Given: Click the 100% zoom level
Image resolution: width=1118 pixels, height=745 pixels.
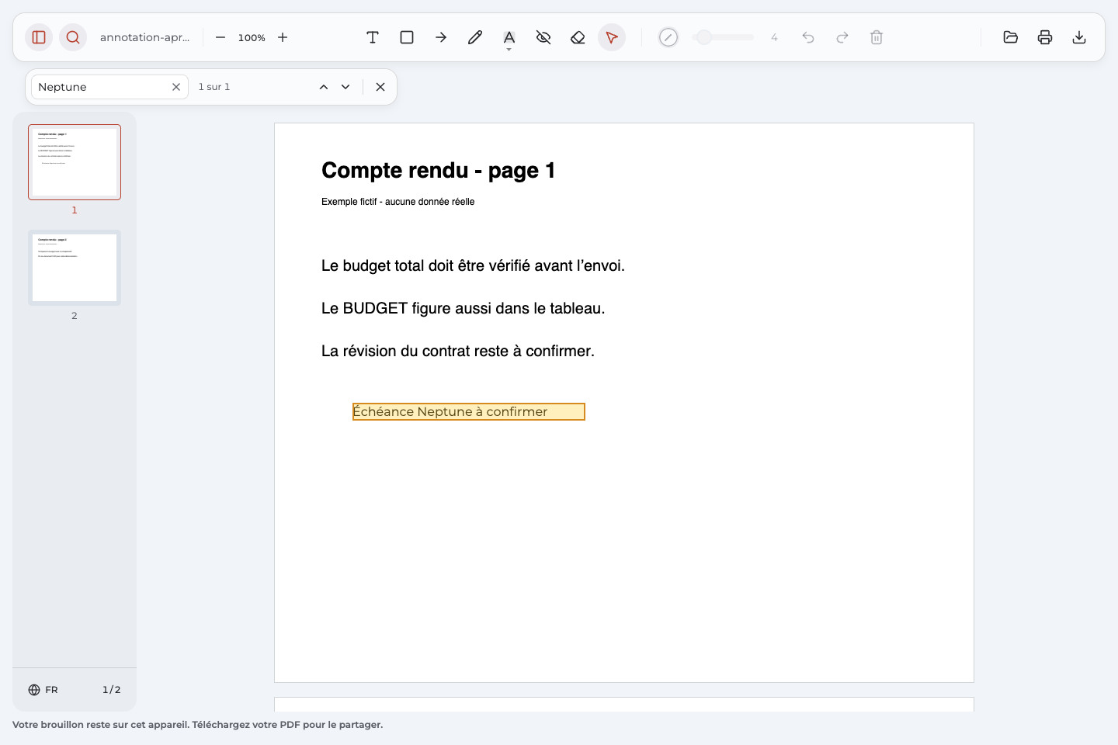Looking at the screenshot, I should tap(252, 37).
